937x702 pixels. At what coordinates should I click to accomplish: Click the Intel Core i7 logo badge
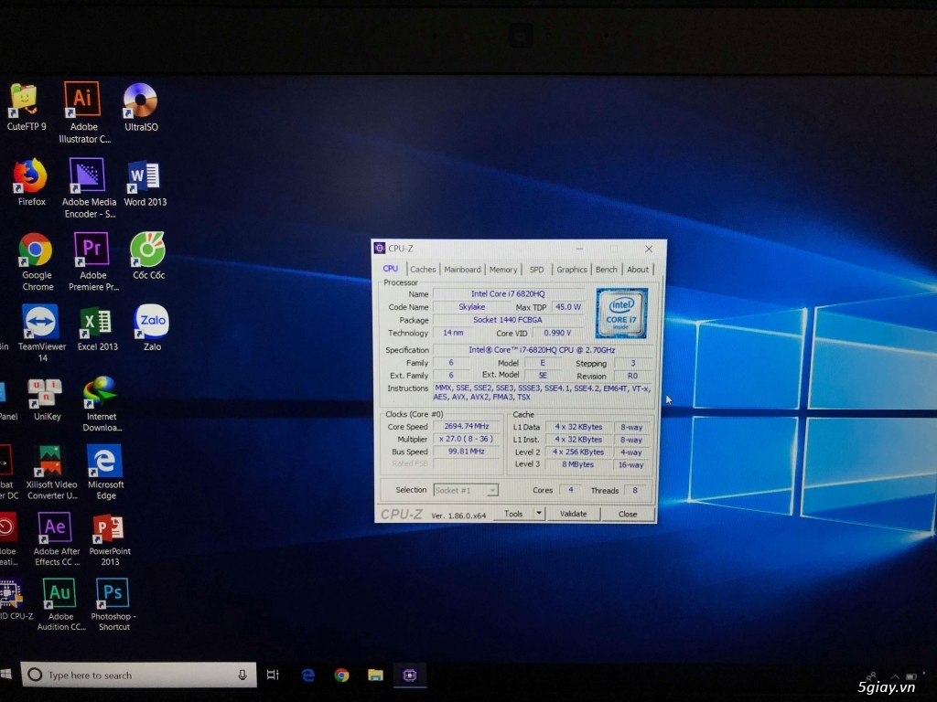pyautogui.click(x=621, y=314)
